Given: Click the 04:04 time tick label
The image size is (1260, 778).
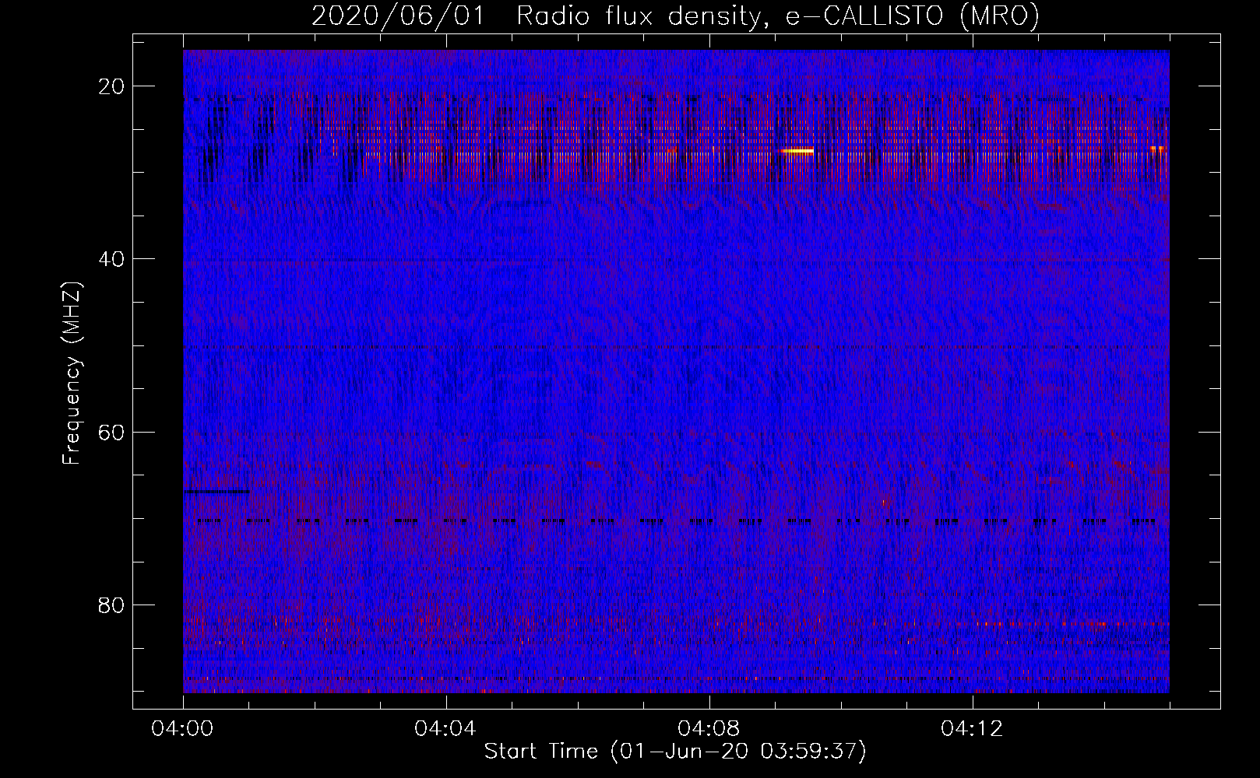Looking at the screenshot, I should (446, 729).
